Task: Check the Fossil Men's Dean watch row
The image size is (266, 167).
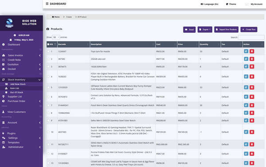Action: click(x=48, y=105)
